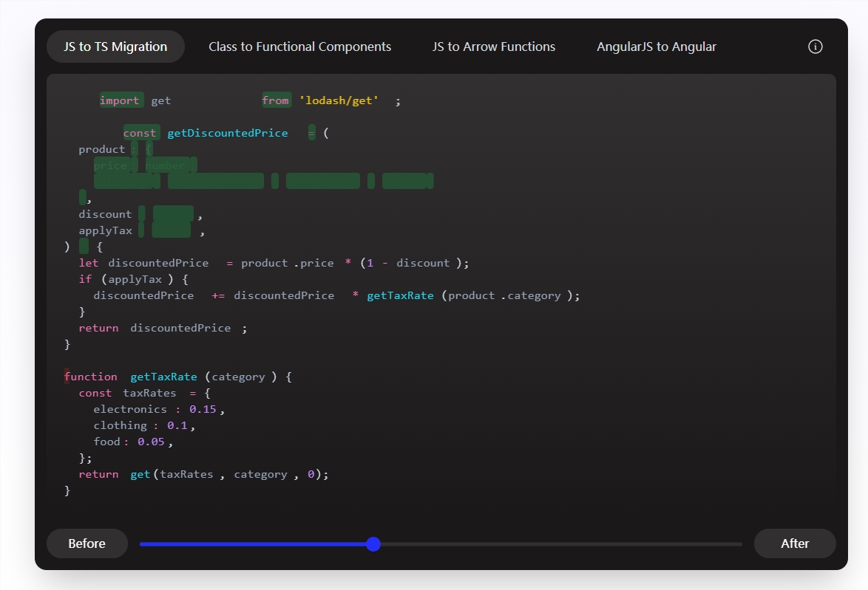Click the After button
This screenshot has width=868, height=590.
click(x=794, y=543)
